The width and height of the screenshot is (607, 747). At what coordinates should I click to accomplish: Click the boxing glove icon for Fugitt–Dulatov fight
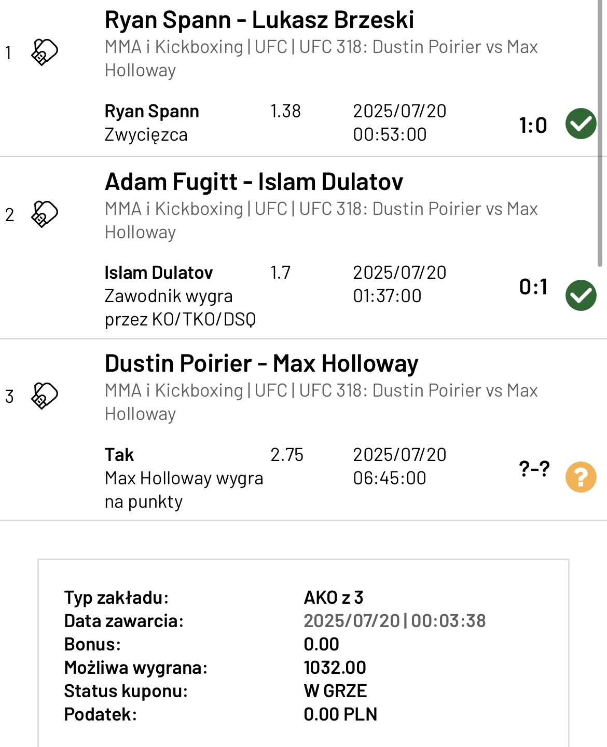click(45, 214)
